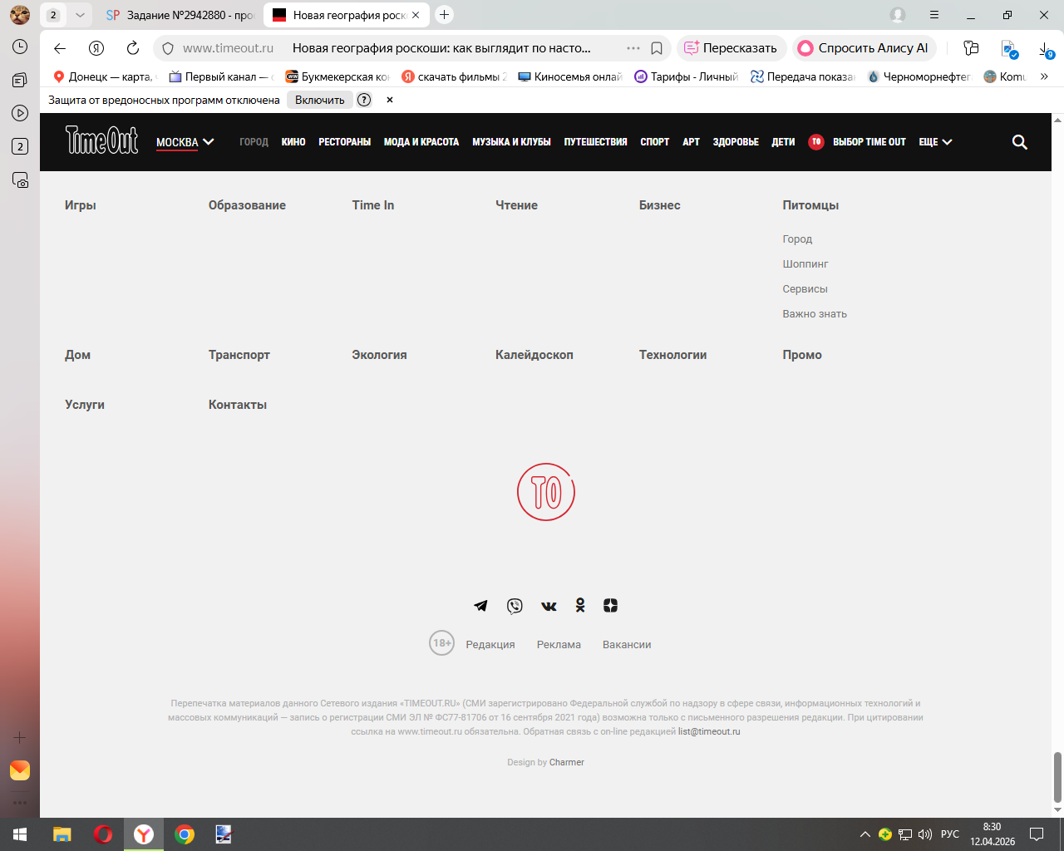1064x851 pixels.
Task: Click the TimeOut logo in the header
Action: [102, 140]
